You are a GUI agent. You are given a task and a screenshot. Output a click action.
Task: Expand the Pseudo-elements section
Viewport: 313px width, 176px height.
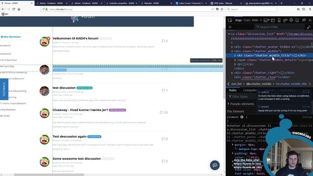pos(228,104)
